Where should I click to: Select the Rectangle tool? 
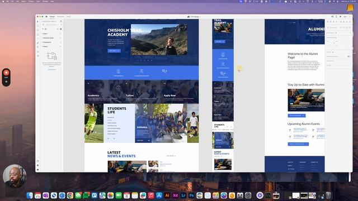click(37, 26)
